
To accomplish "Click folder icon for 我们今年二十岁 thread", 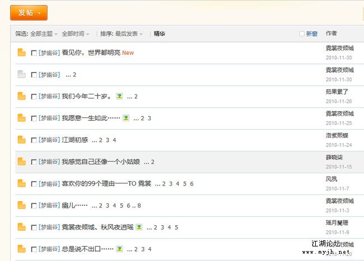I will (x=22, y=96).
